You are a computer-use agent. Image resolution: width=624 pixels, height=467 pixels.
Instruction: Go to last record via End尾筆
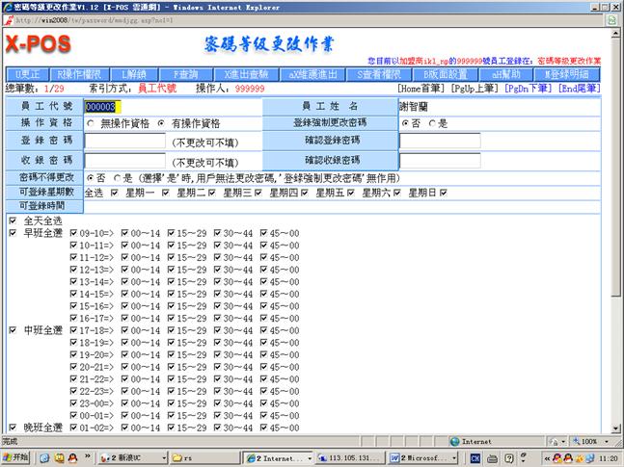point(585,89)
